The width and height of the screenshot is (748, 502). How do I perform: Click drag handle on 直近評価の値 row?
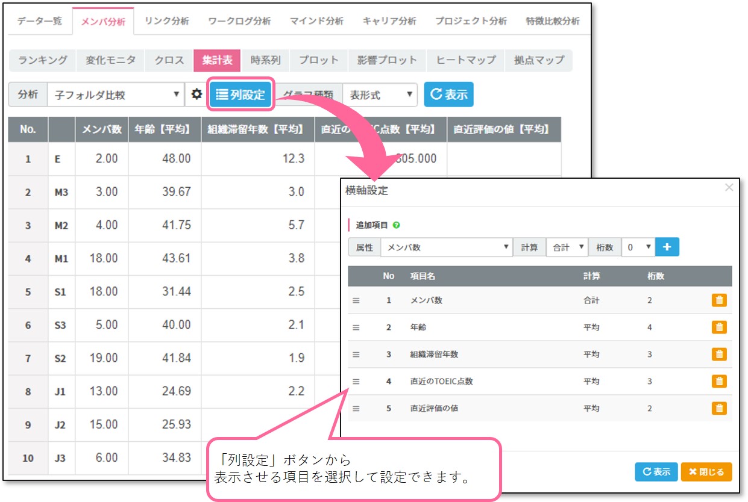(356, 409)
